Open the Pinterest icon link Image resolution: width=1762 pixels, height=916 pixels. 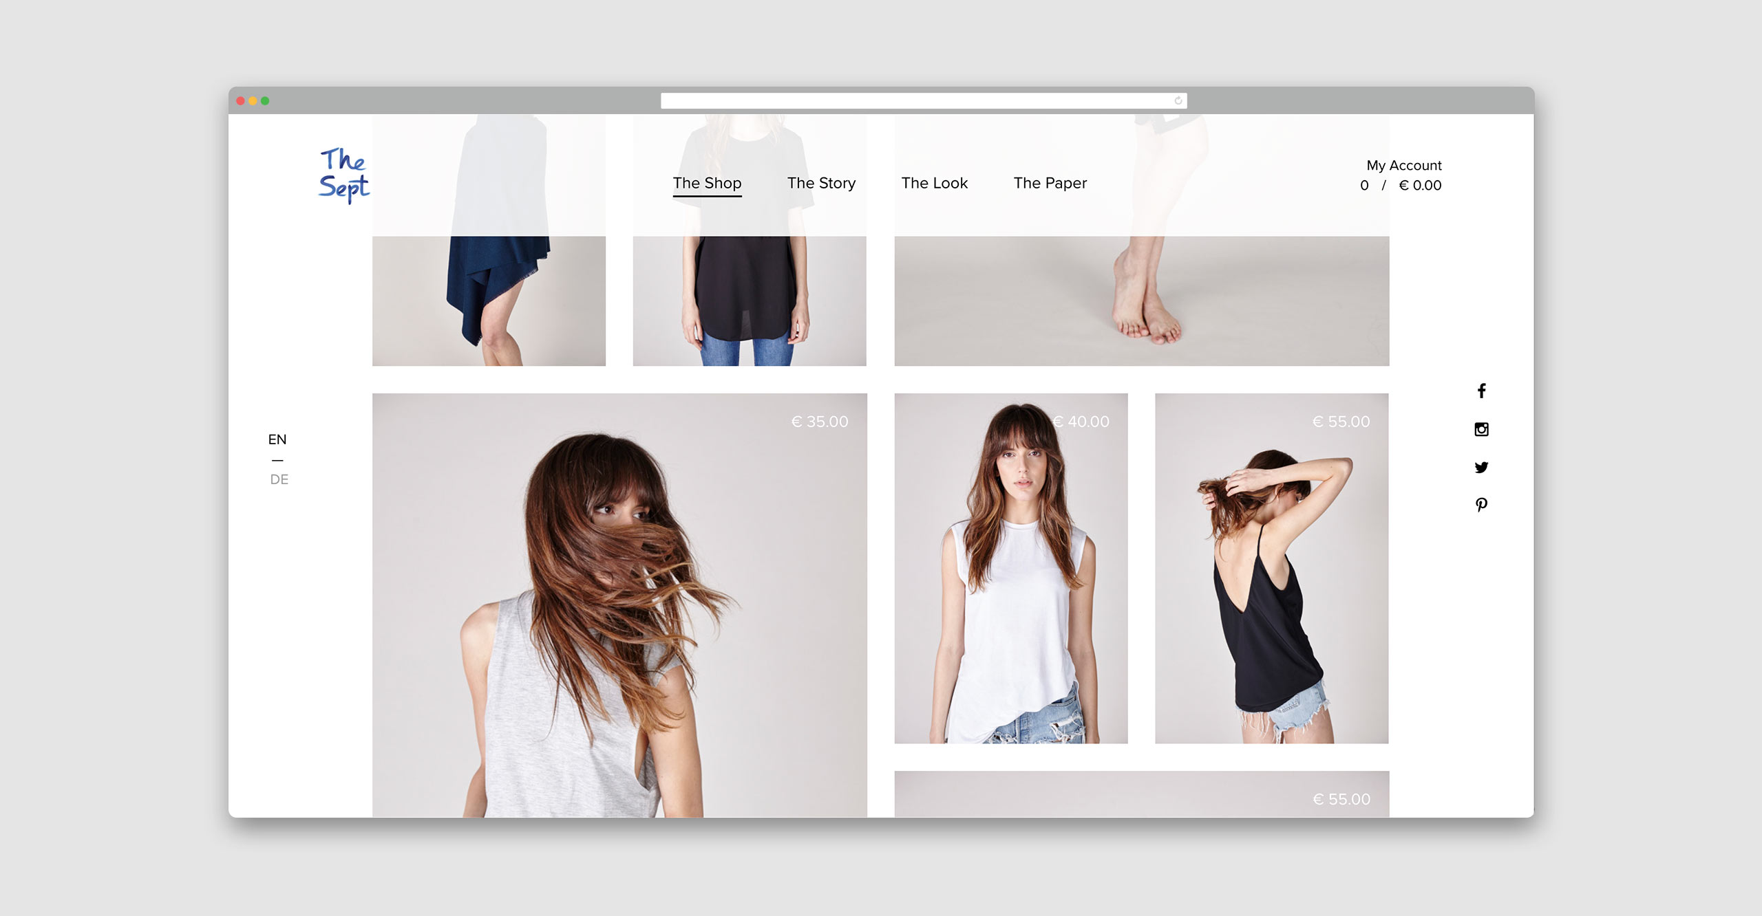pyautogui.click(x=1481, y=505)
